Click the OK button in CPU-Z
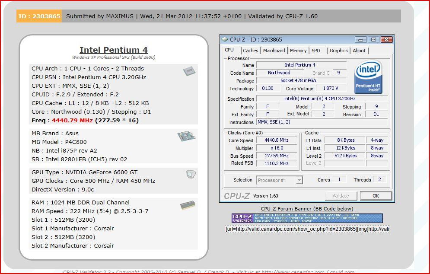The height and width of the screenshot is (274, 430). 376,196
